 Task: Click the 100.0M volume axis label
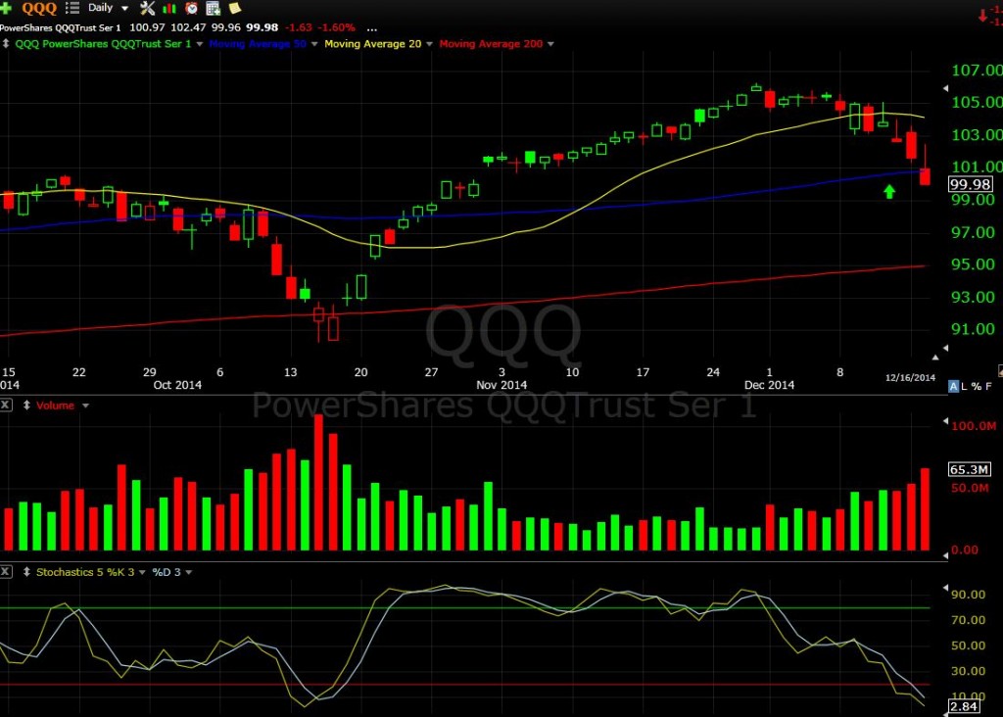[x=974, y=426]
